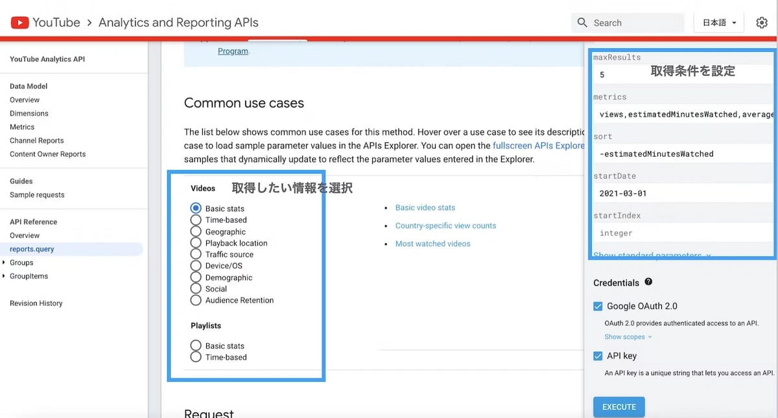Select Demographic radio button
The height and width of the screenshot is (418, 778).
tap(196, 277)
